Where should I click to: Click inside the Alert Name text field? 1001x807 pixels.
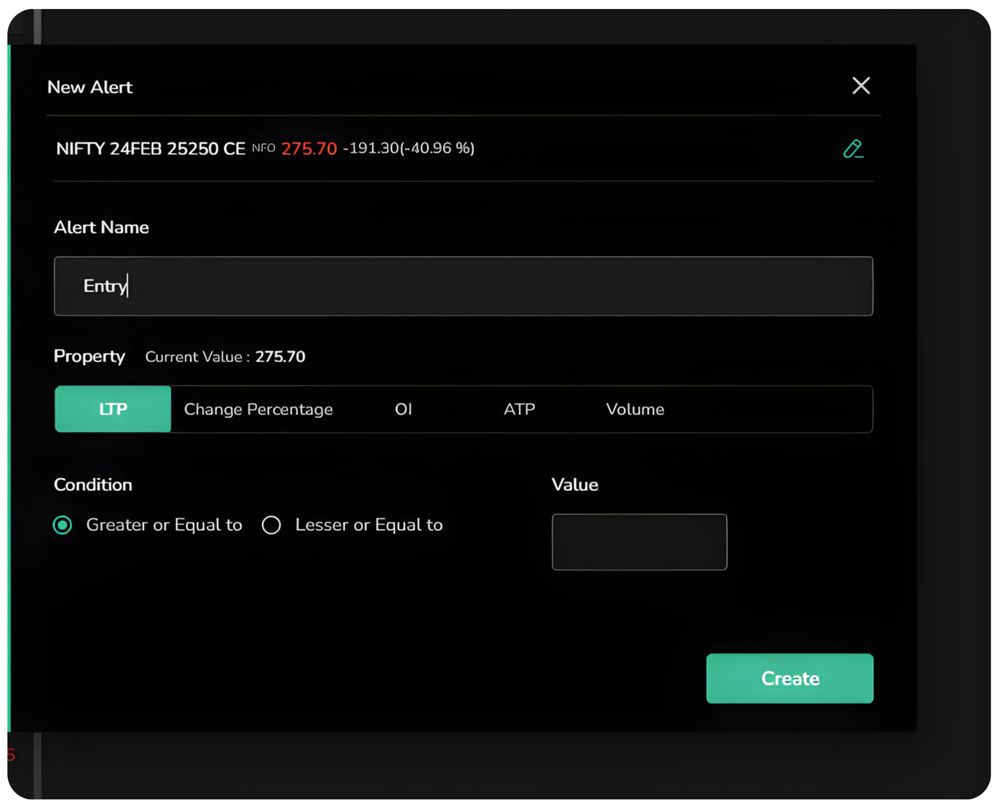[x=463, y=286]
